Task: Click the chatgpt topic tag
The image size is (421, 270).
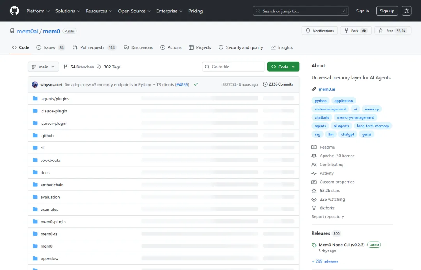Action: tap(348, 134)
